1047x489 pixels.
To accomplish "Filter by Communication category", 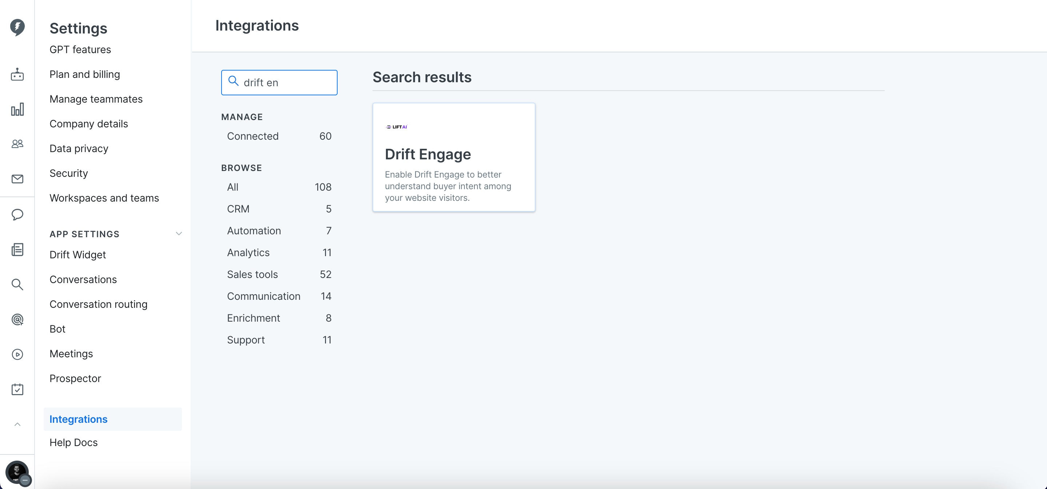I will [x=279, y=296].
